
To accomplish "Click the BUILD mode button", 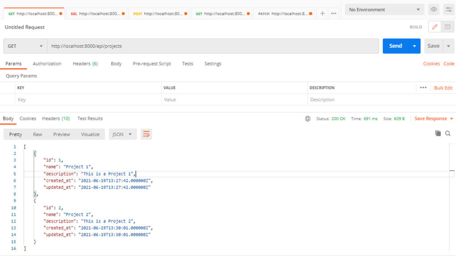I will tap(415, 27).
